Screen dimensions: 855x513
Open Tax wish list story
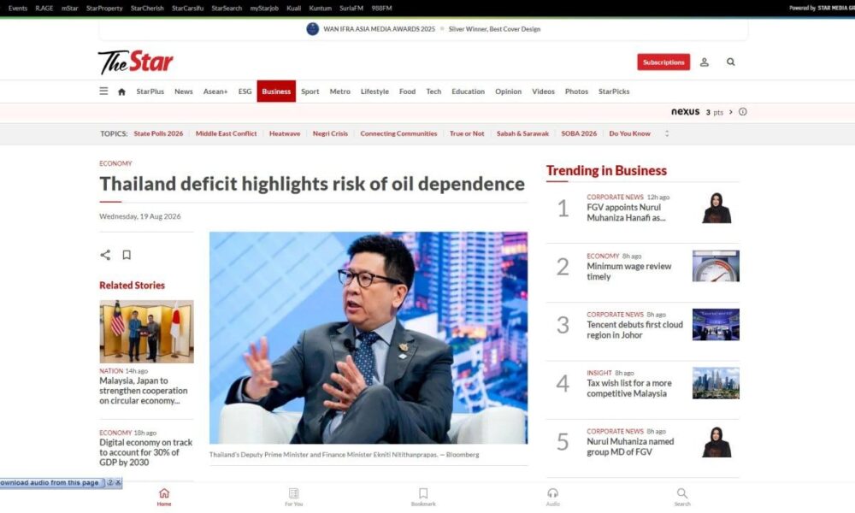pyautogui.click(x=629, y=388)
